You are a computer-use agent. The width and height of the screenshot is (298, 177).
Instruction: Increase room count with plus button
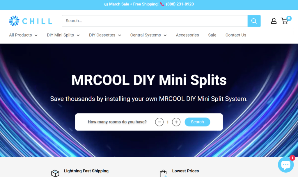pos(176,122)
